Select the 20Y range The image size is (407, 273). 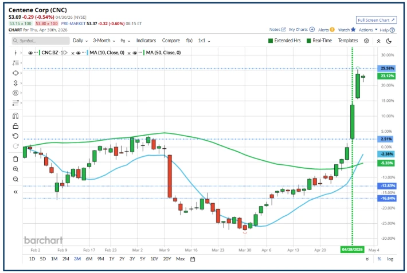click(x=167, y=259)
